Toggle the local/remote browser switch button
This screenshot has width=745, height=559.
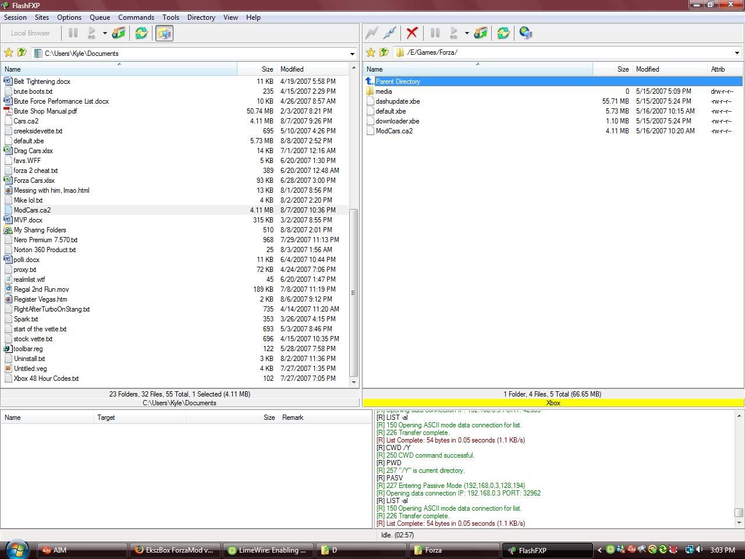[164, 33]
